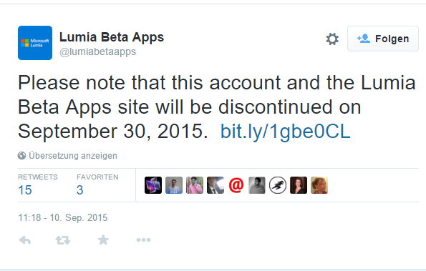Open the black bird logo avatar

[277, 185]
